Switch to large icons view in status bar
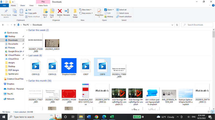This screenshot has width=215, height=120. click(x=213, y=112)
